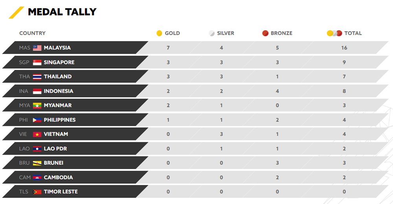Click the Myanmar flag icon
393x204 pixels.
coord(37,105)
